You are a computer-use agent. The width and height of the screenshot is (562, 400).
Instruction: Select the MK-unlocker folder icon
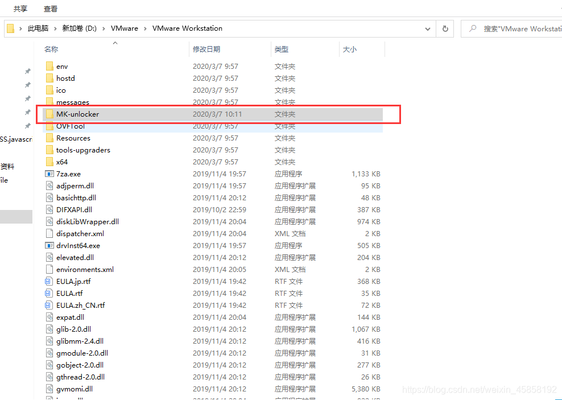(x=50, y=114)
